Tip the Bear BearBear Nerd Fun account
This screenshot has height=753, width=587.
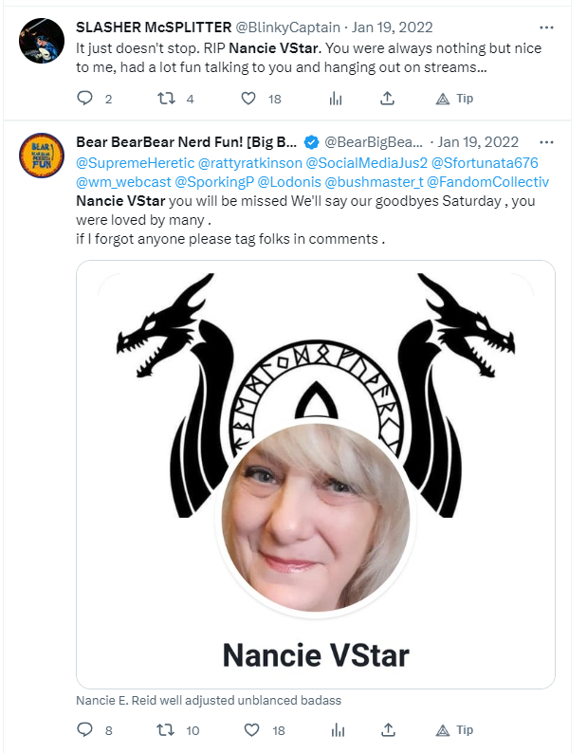[x=454, y=730]
